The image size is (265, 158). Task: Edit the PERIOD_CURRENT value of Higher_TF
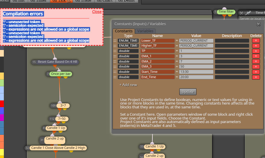(196, 46)
